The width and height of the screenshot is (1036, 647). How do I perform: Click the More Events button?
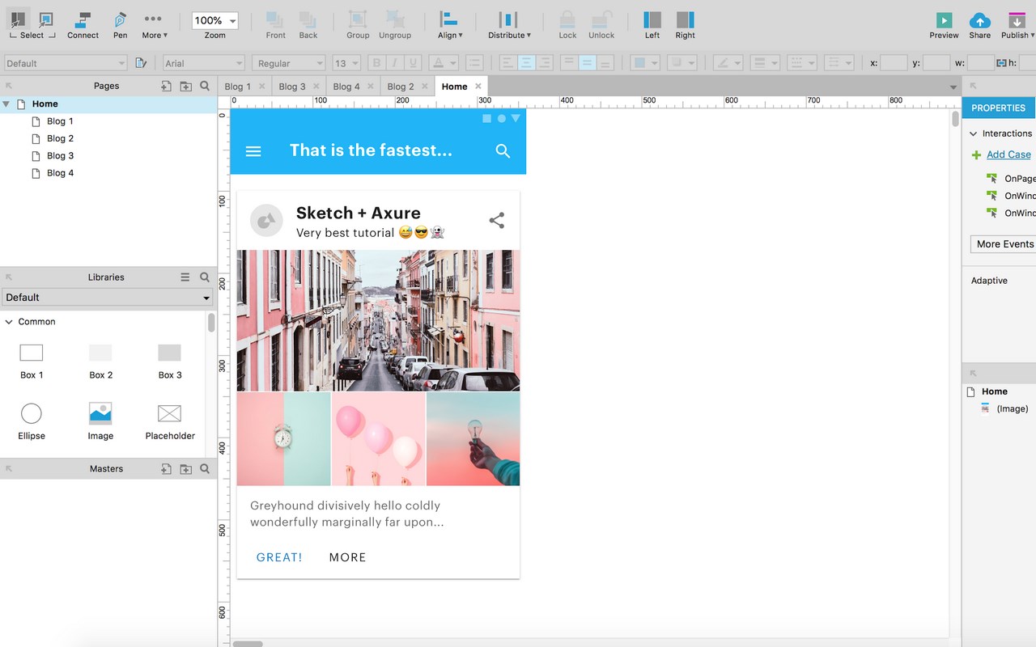click(x=1004, y=244)
